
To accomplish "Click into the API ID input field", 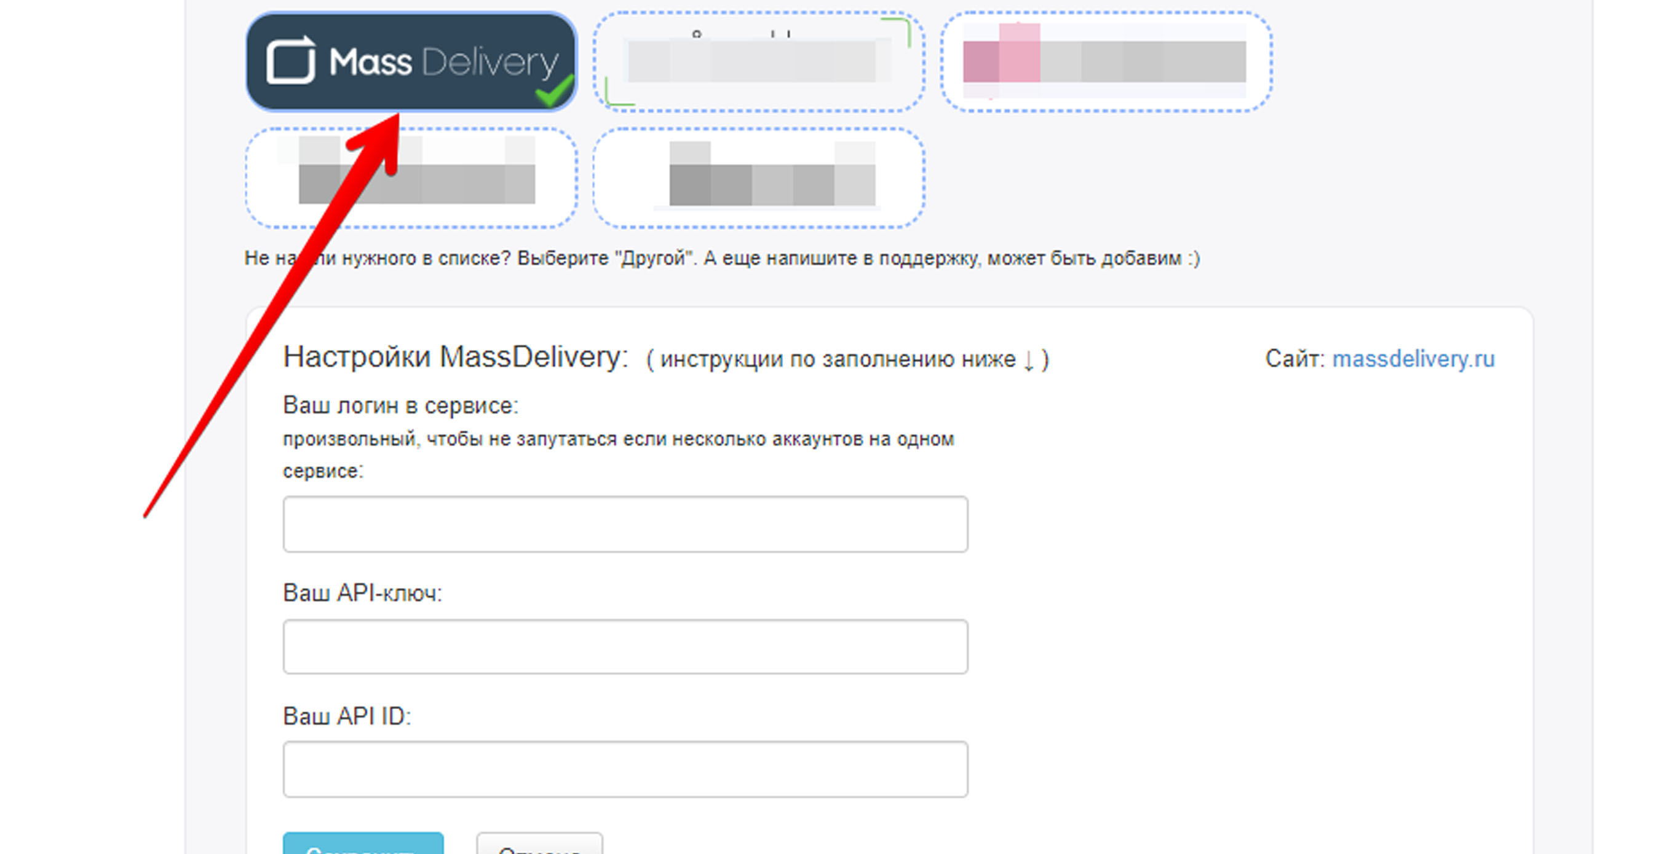I will 625,769.
